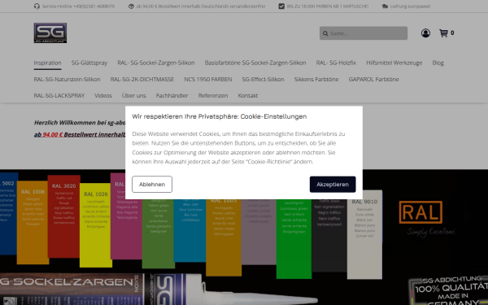Click the underlined 94.00 € Bestellwert link

[80, 134]
